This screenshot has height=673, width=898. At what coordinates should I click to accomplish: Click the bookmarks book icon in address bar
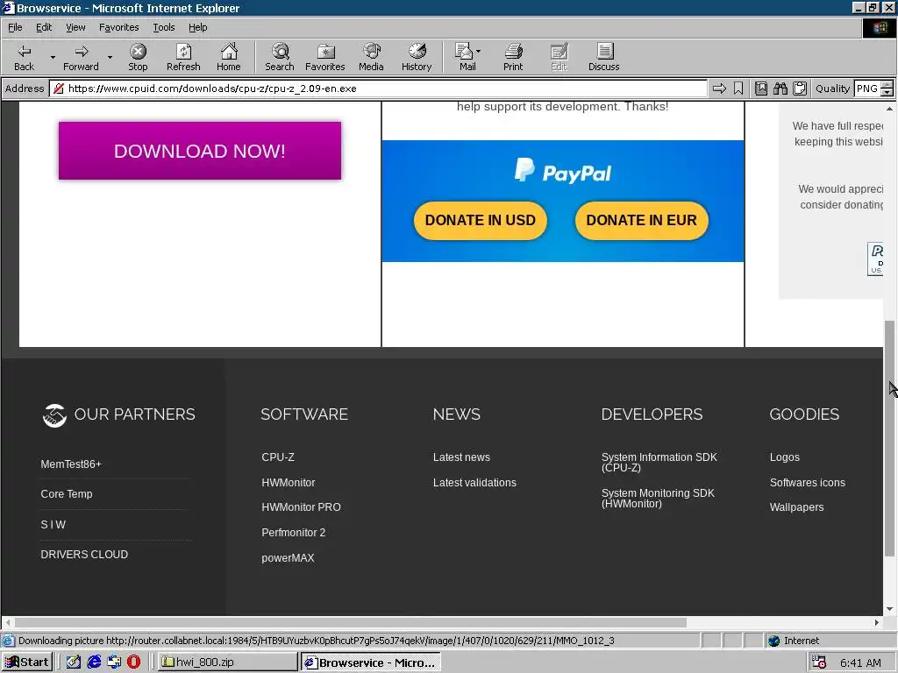pos(760,89)
